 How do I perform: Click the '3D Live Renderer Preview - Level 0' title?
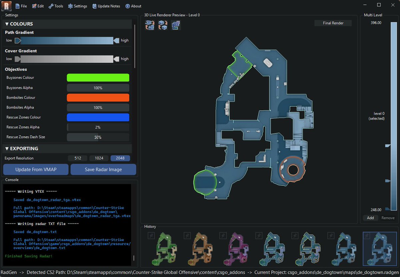tap(172, 15)
